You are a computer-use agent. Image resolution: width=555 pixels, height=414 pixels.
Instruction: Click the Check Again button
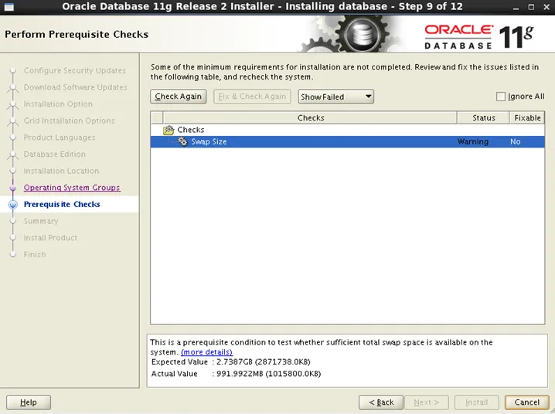coord(178,97)
